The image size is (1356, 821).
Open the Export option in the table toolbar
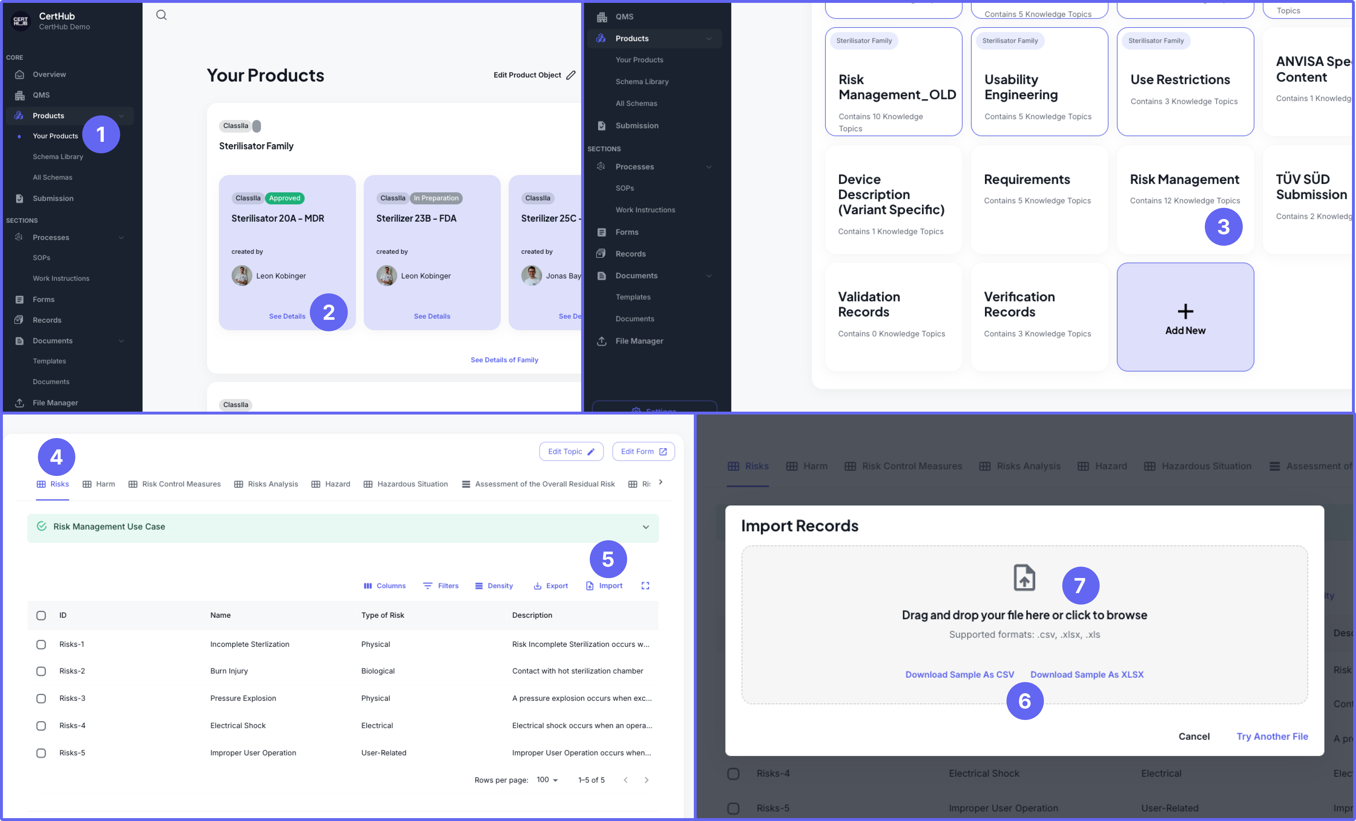tap(550, 586)
